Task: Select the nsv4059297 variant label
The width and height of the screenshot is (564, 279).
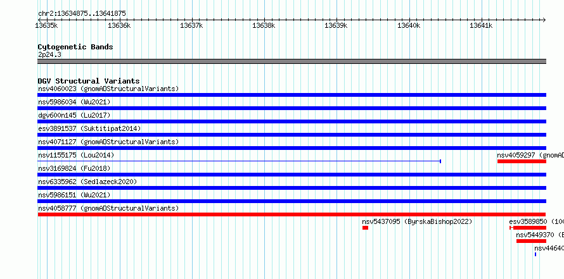Action: point(530,155)
